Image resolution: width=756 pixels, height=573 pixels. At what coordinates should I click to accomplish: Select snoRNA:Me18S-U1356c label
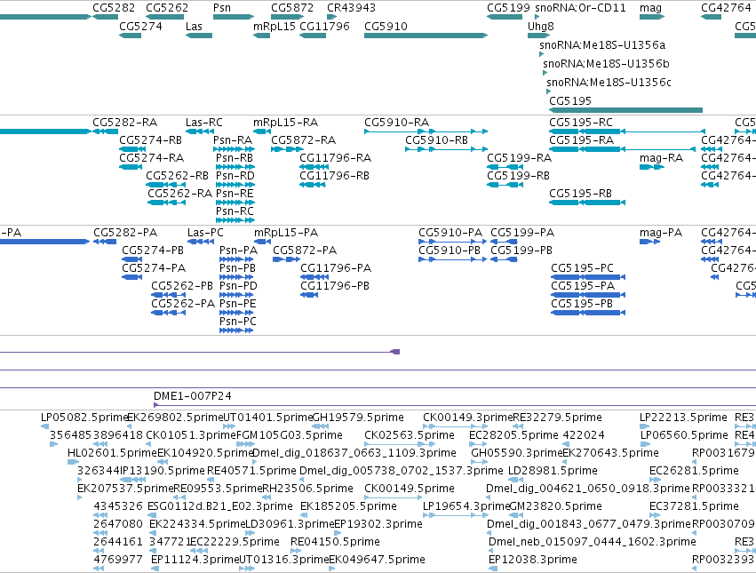(x=609, y=82)
